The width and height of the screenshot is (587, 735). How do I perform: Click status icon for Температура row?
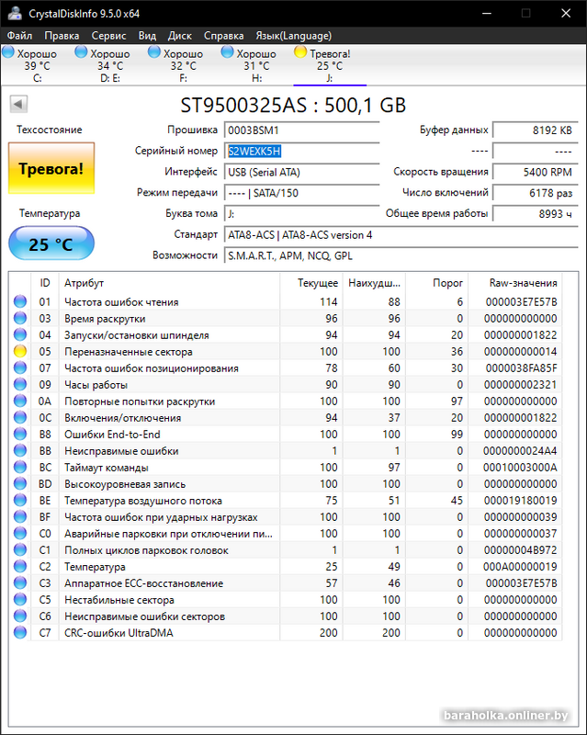click(20, 567)
